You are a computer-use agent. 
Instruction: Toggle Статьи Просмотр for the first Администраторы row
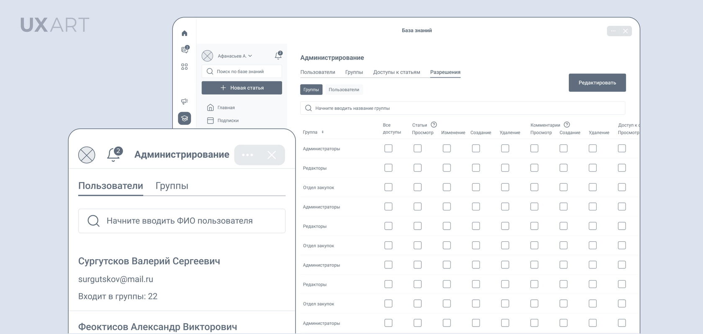418,148
